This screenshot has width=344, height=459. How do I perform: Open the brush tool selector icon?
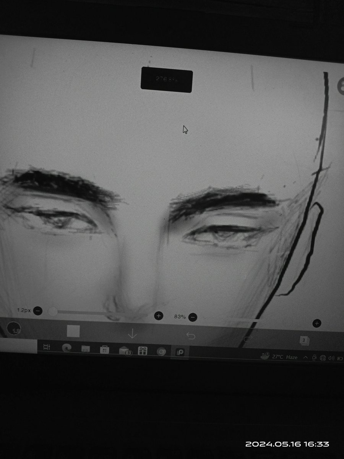point(14,329)
